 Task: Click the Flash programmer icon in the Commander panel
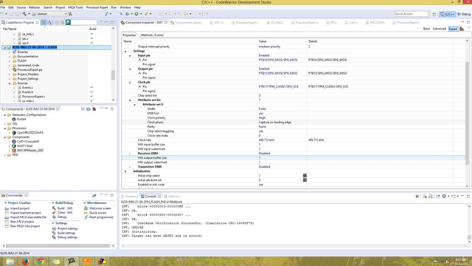tap(86, 217)
